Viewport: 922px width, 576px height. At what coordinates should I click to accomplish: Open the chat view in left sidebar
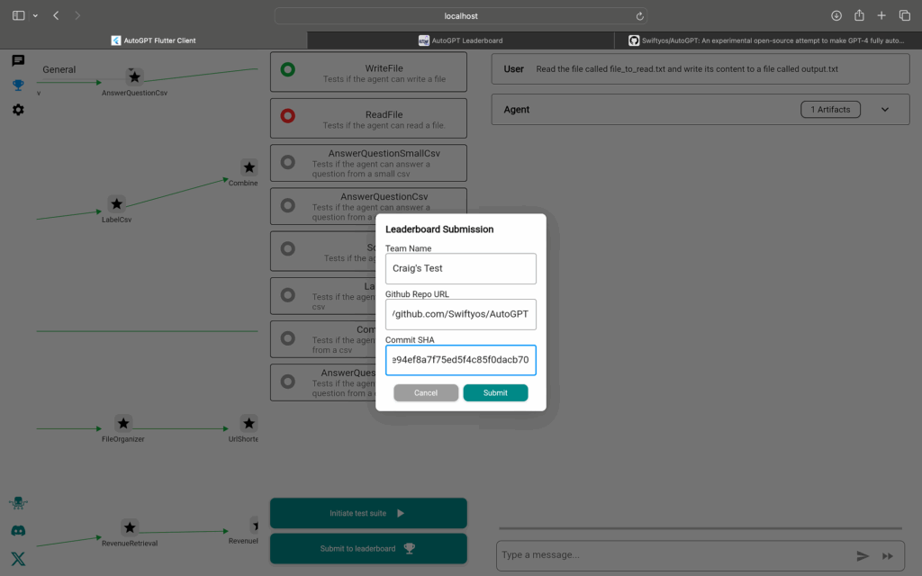(x=18, y=61)
